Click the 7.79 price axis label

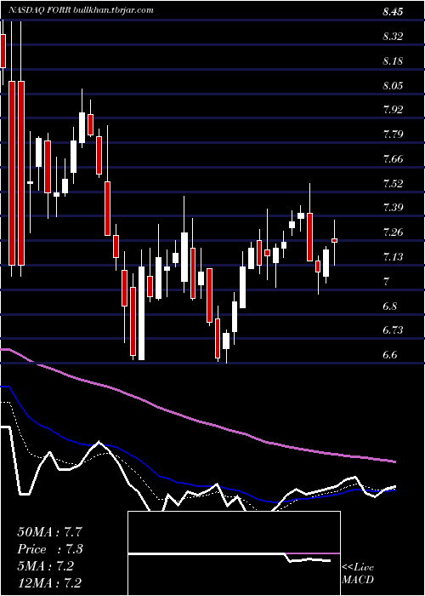coord(393,135)
